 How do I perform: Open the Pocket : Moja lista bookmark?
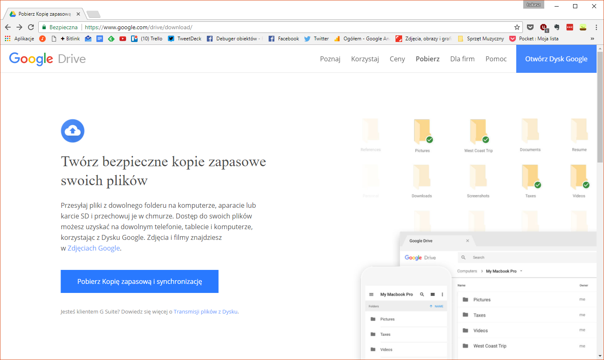point(534,39)
